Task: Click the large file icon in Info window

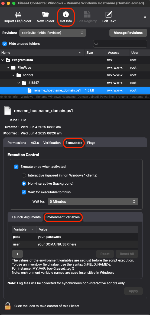Action: click(x=8, y=111)
